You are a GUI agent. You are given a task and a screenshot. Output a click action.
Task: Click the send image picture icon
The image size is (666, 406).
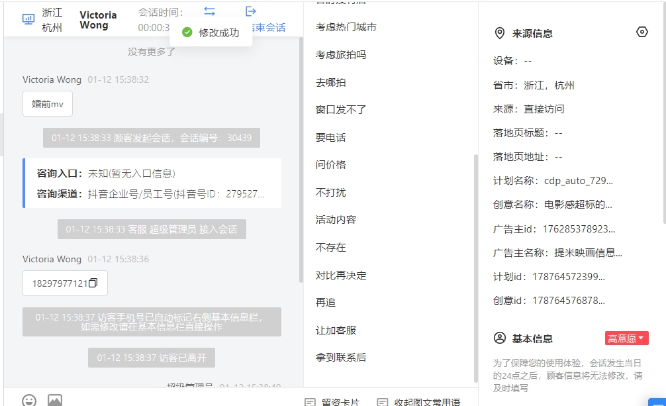point(55,400)
